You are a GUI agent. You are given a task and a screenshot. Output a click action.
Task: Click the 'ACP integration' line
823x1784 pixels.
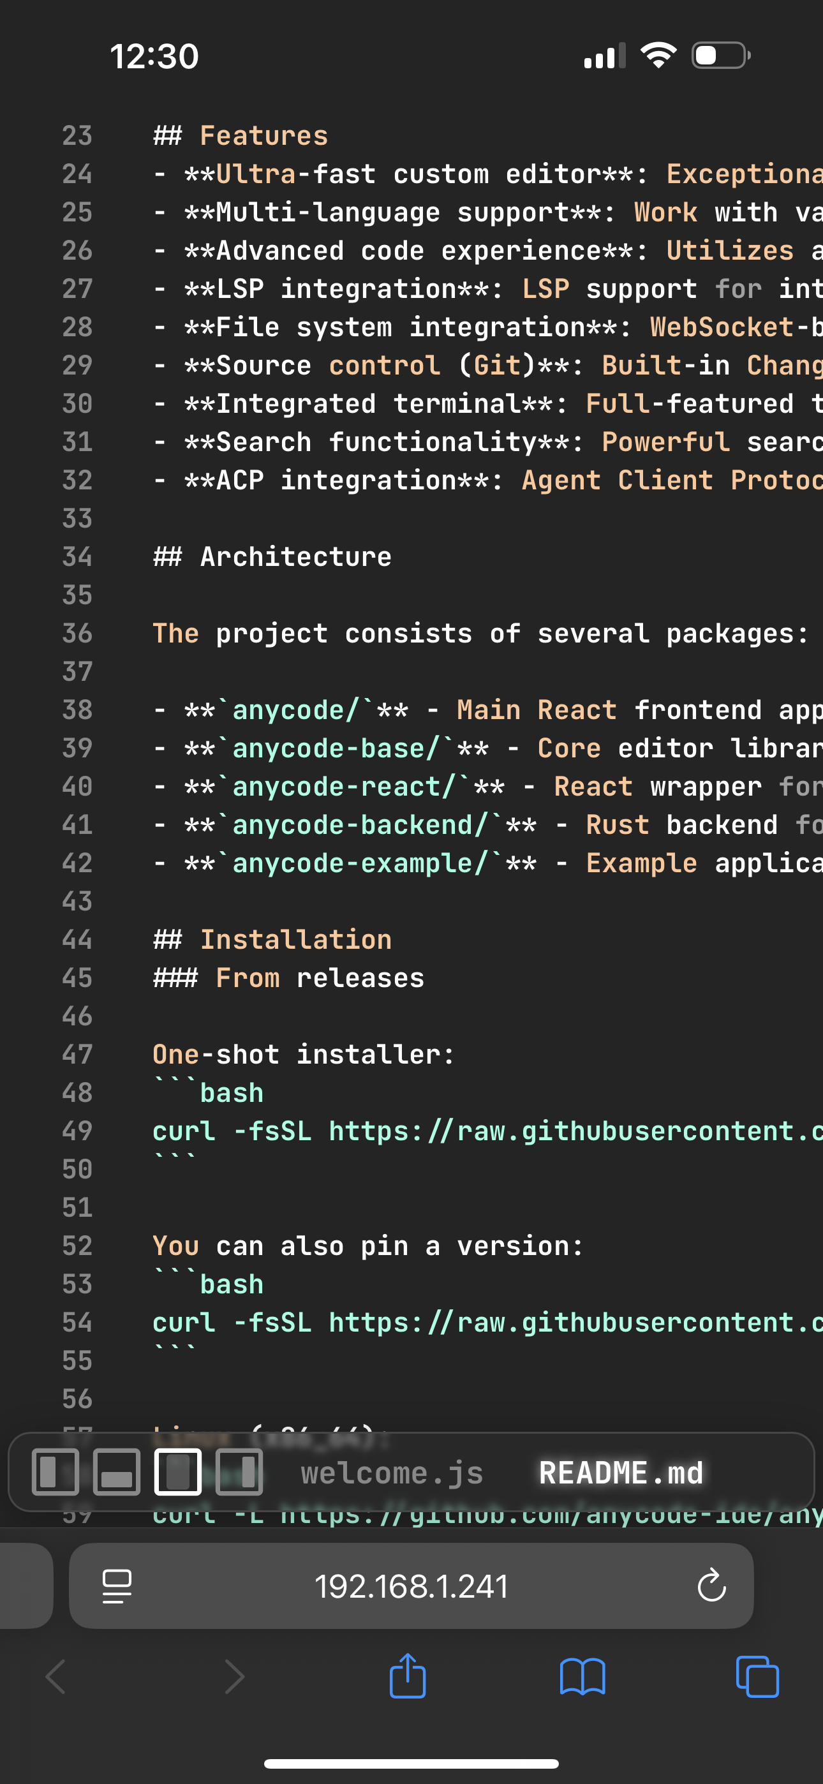click(x=487, y=480)
